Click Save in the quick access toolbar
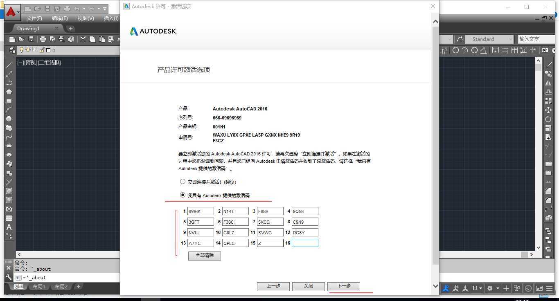Screen dimensions: 559x301 [x=47, y=9]
